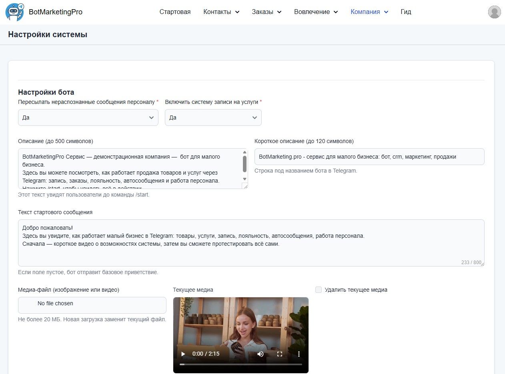
Task: Open video in fullscreen mode
Action: (x=280, y=354)
